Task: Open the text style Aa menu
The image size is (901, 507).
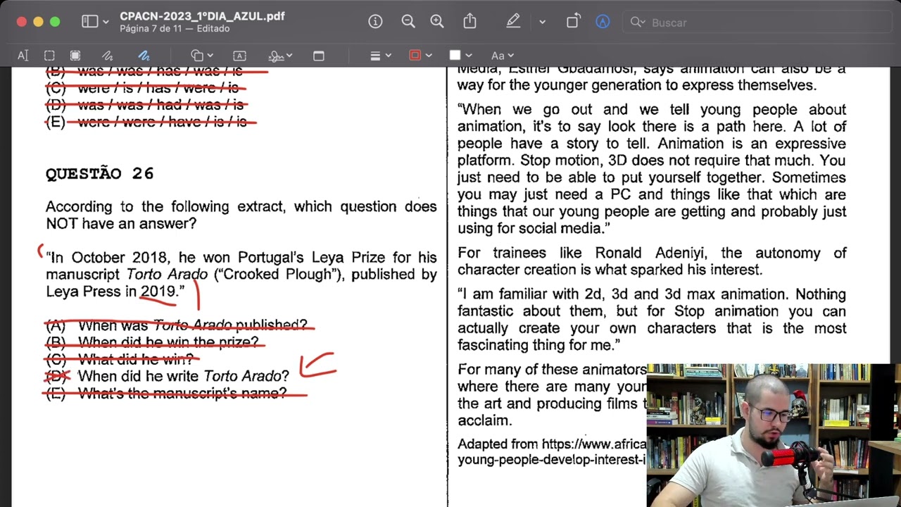Action: pos(502,56)
